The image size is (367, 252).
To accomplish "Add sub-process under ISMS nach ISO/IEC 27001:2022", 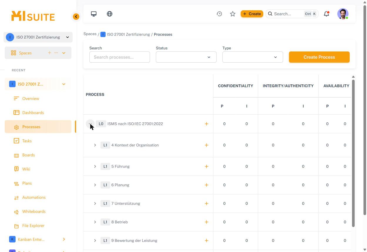I will 207,124.
